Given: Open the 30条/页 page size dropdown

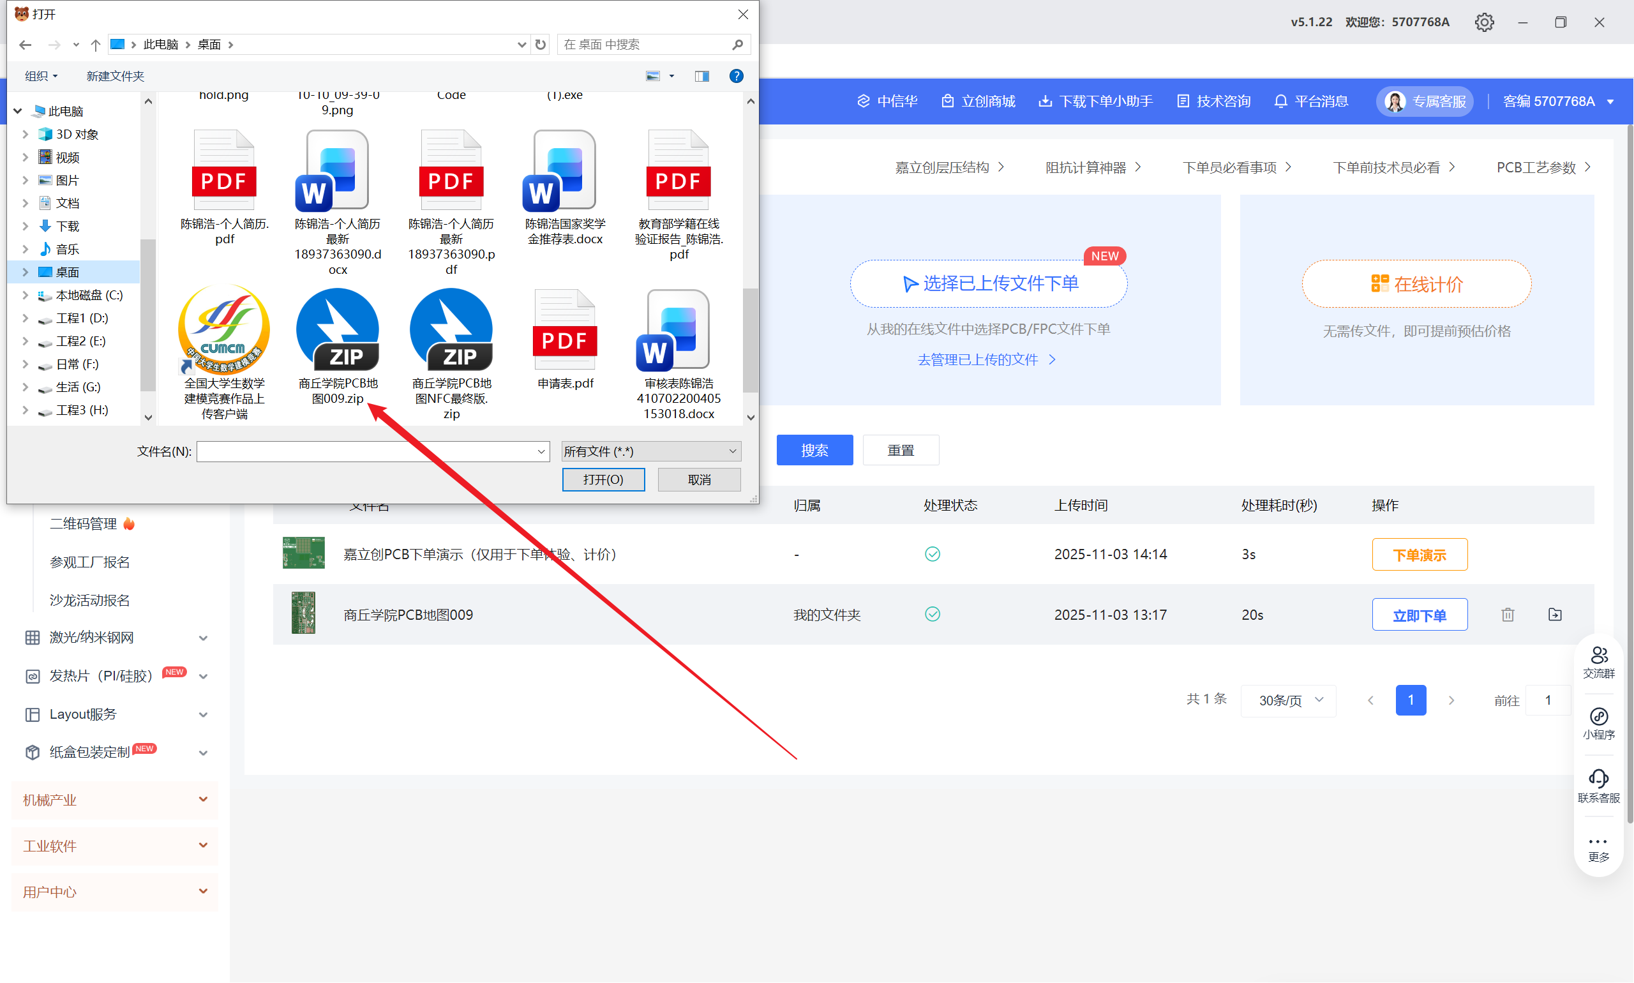Looking at the screenshot, I should pos(1288,700).
